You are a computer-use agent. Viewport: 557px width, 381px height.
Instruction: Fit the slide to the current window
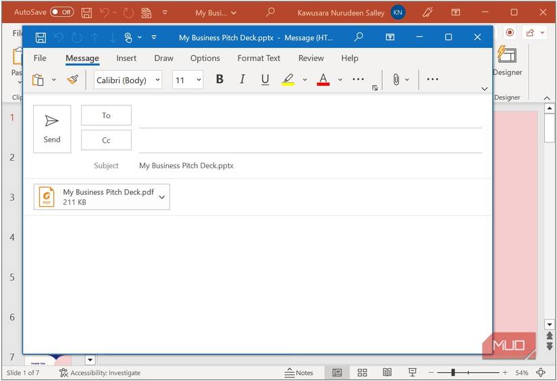tap(541, 372)
